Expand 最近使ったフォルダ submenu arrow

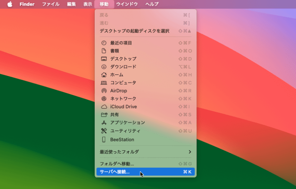point(190,152)
